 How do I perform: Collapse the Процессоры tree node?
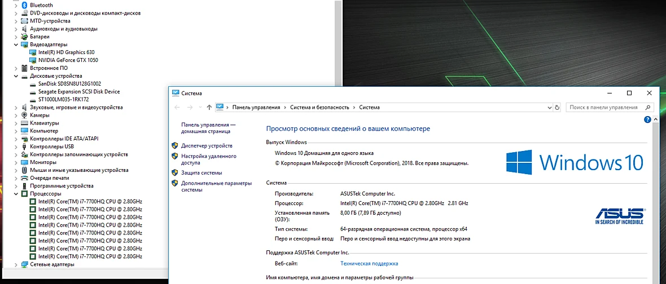[x=16, y=194]
